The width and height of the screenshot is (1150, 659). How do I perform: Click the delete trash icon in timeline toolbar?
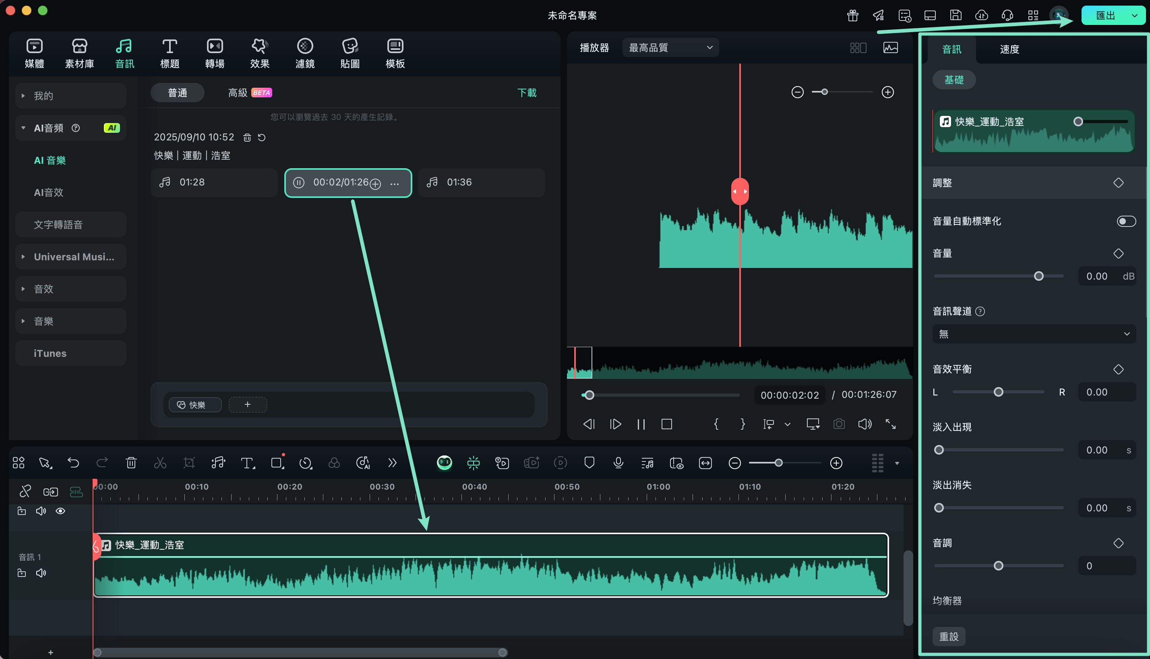(x=131, y=463)
